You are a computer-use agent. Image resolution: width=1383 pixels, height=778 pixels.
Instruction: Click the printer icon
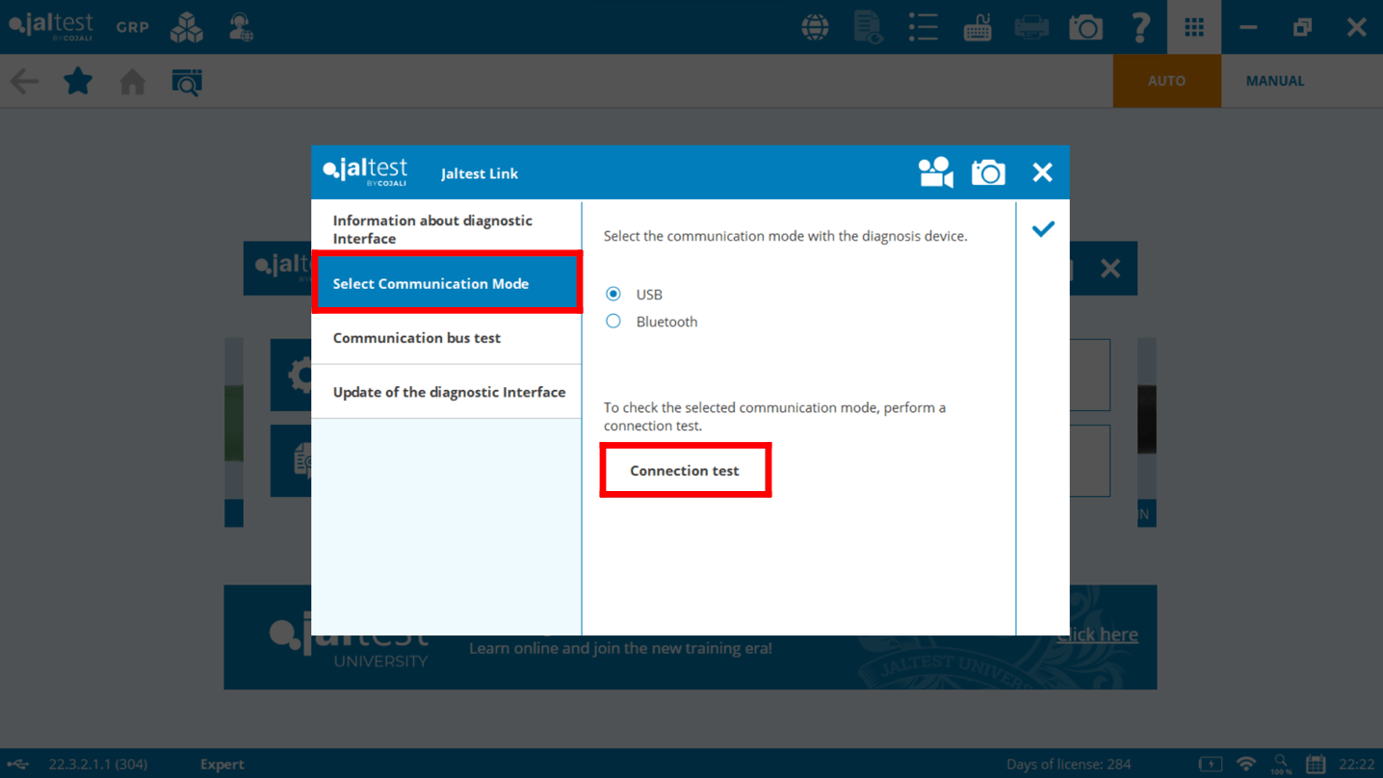pos(1031,27)
